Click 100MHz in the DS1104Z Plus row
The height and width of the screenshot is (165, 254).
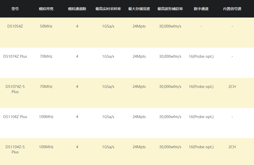pos(46,117)
